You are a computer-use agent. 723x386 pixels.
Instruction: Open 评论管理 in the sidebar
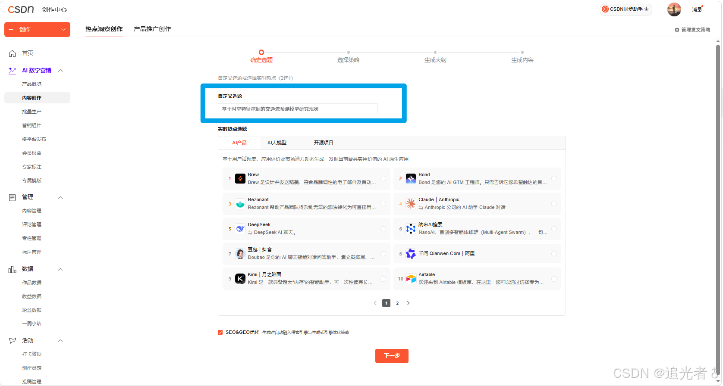pos(32,224)
